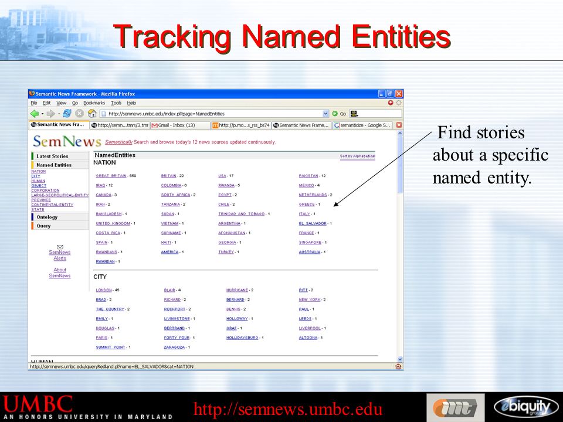Close the current Firefox tab
The image size is (563, 422).
(x=399, y=125)
